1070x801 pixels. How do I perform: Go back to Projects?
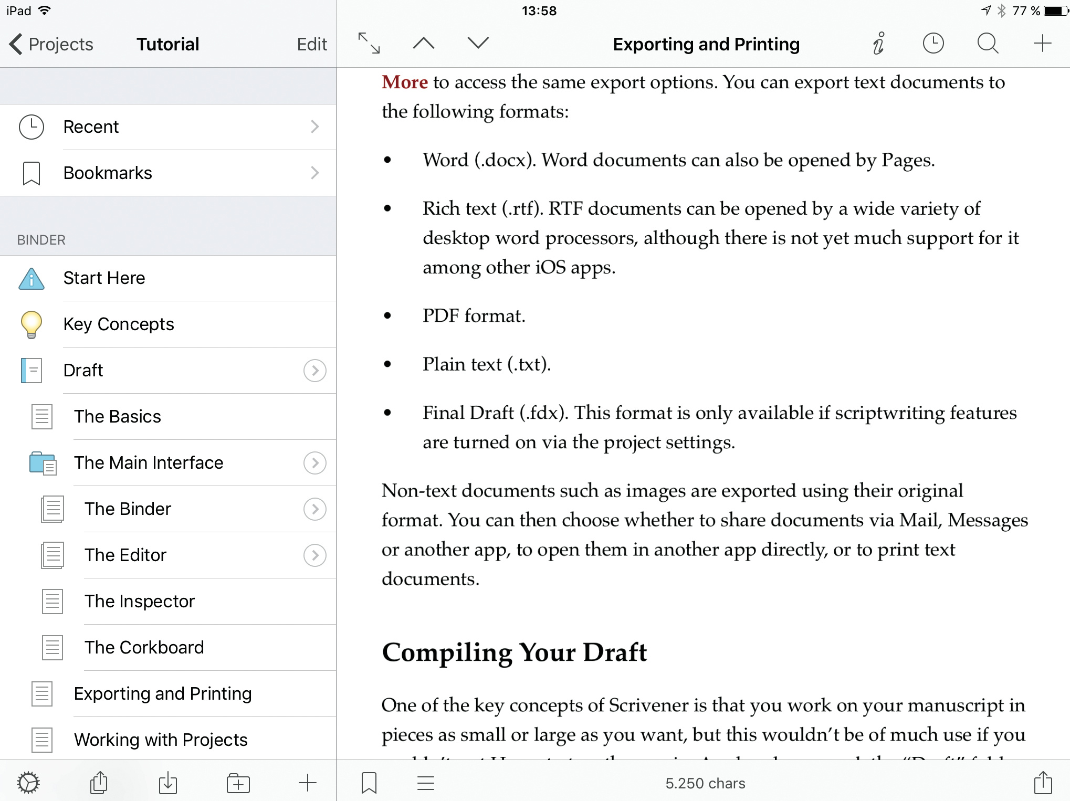tap(51, 45)
